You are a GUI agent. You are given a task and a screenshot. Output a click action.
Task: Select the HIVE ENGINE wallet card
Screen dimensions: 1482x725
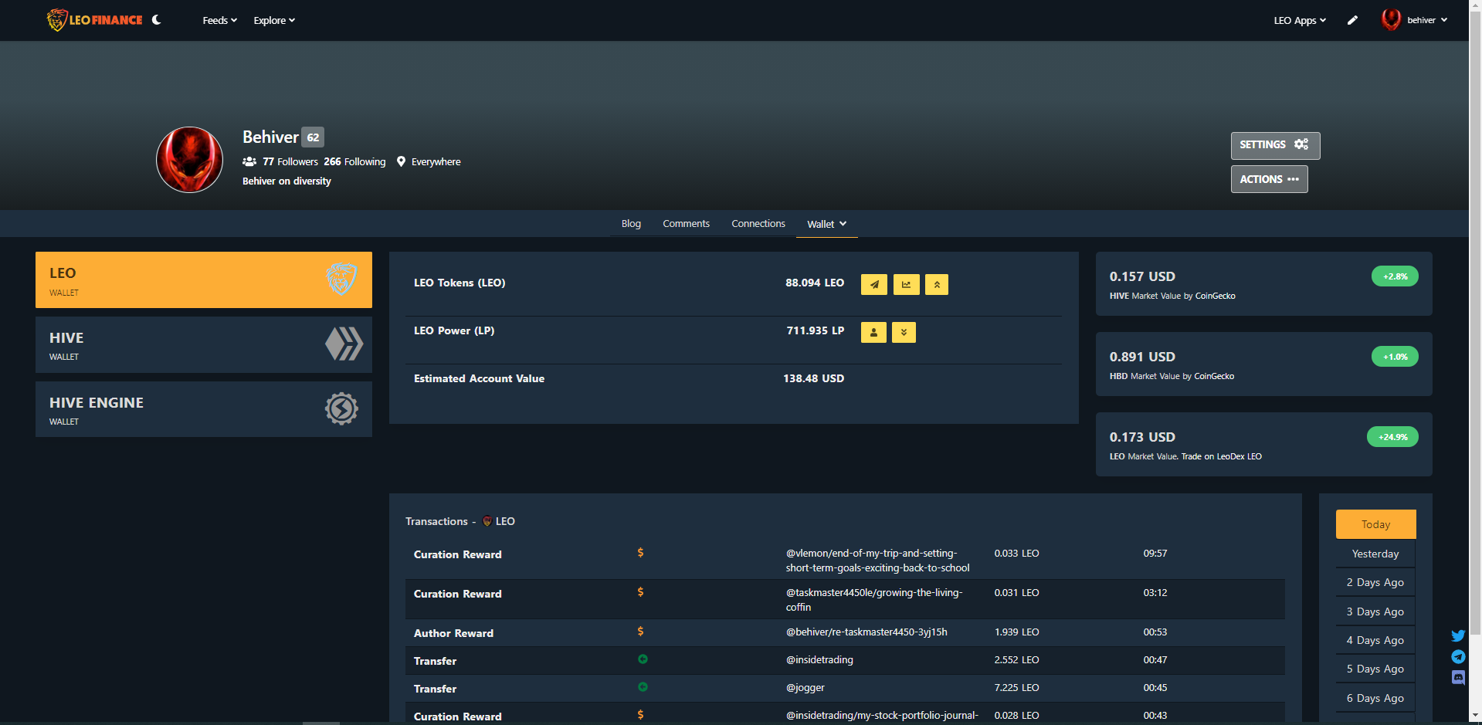click(204, 409)
